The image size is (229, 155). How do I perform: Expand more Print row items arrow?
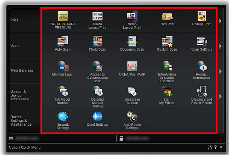220,21
